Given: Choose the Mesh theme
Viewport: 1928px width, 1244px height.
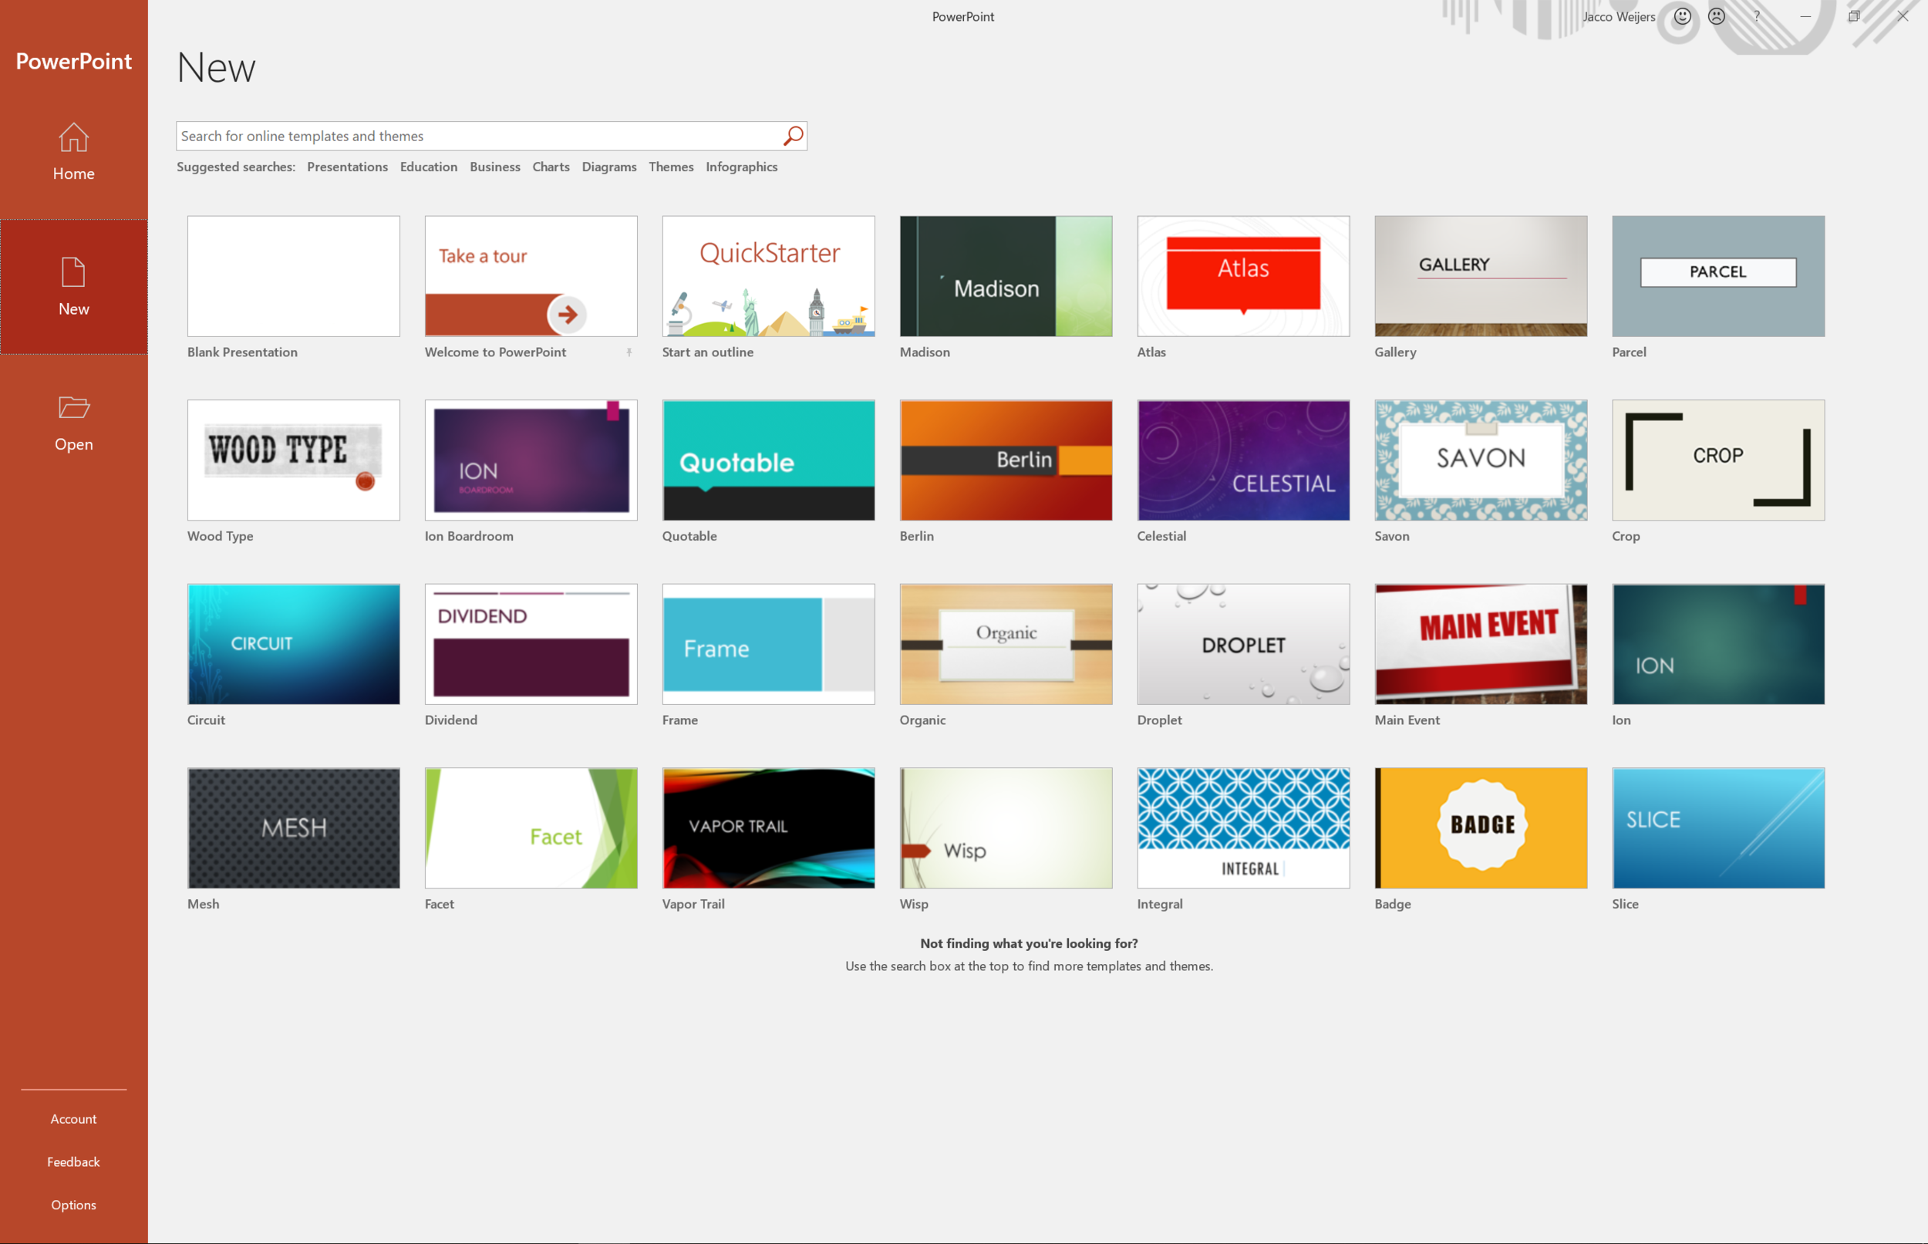Looking at the screenshot, I should [x=293, y=829].
